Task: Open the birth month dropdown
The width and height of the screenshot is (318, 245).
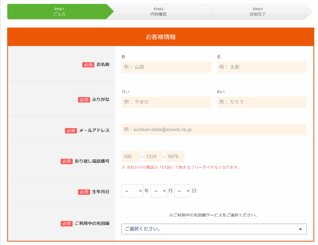Action: 159,191
